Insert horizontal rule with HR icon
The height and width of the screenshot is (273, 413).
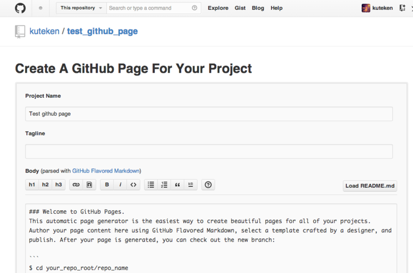point(190,185)
